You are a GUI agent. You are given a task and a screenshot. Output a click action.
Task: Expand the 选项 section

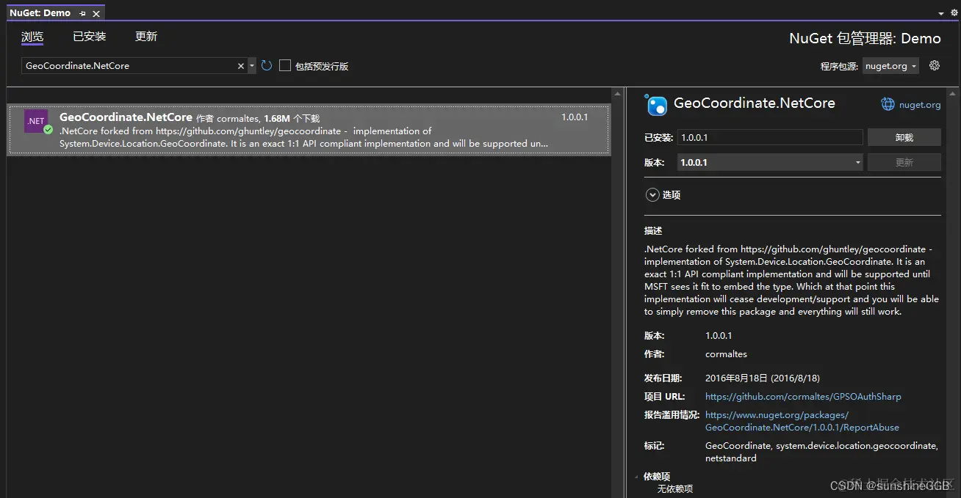pyautogui.click(x=652, y=195)
